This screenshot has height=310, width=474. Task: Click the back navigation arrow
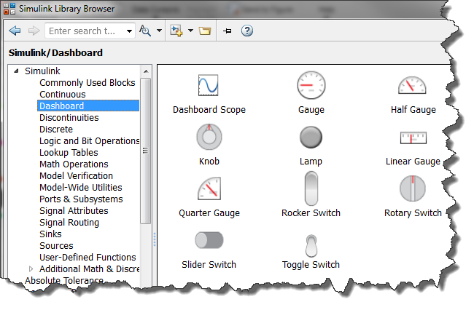tap(15, 31)
